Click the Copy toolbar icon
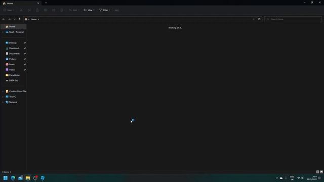This screenshot has height=182, width=324. pos(29,10)
